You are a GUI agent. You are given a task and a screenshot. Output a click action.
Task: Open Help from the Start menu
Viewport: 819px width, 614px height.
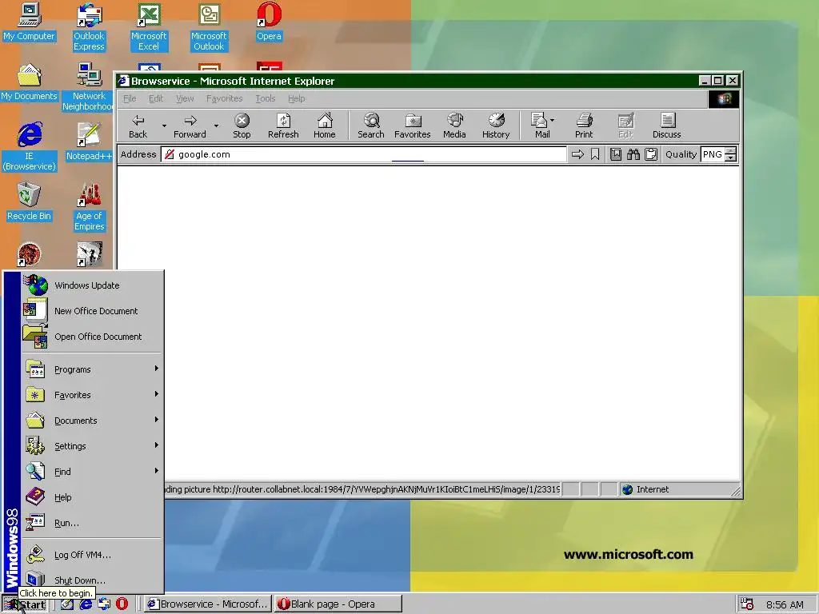pyautogui.click(x=92, y=497)
